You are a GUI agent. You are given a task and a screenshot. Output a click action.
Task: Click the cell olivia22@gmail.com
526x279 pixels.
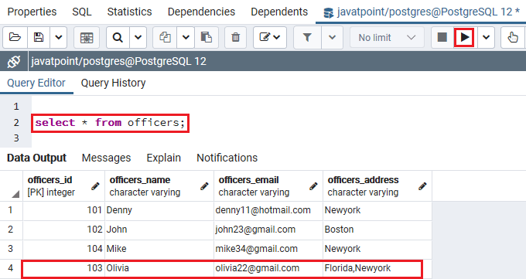click(268, 268)
